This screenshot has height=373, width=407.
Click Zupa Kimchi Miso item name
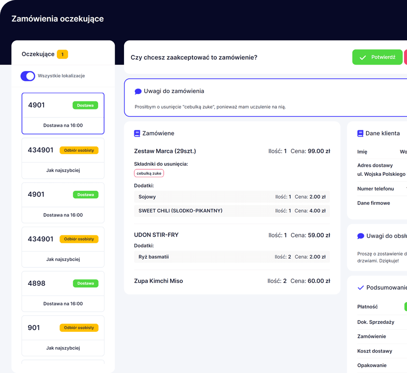point(158,281)
